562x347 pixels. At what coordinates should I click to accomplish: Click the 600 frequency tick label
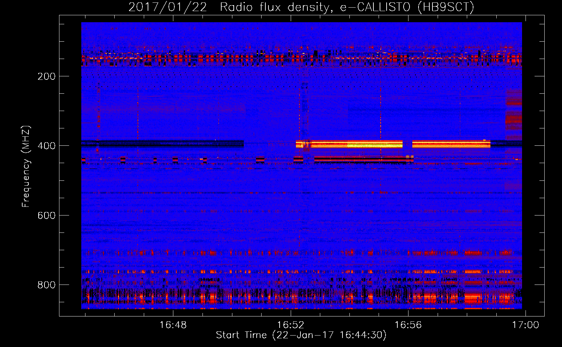[47, 215]
